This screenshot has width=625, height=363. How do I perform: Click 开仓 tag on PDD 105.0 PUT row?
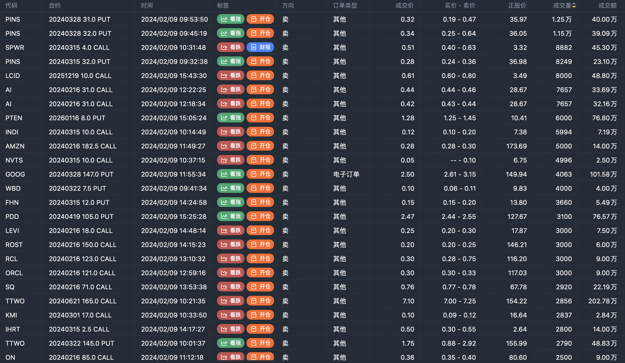click(260, 216)
